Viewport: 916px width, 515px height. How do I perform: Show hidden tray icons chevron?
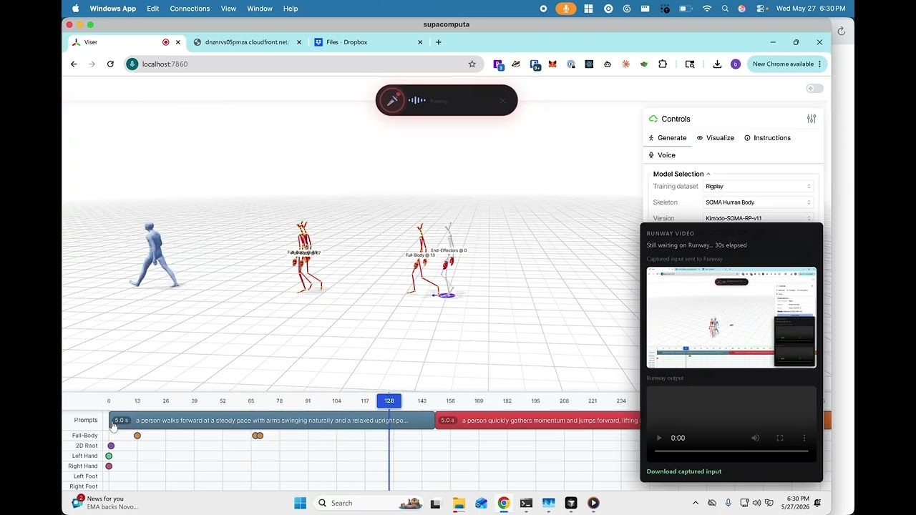tap(695, 503)
